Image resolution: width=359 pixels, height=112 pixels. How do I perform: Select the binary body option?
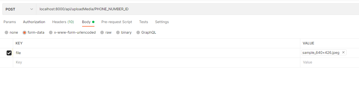coord(124,32)
